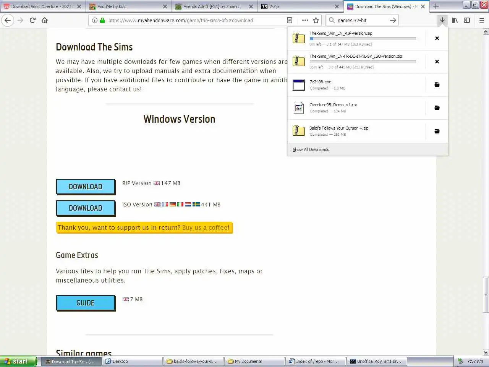Open the Firefox hamburger menu
The image size is (489, 367).
pos(481,20)
